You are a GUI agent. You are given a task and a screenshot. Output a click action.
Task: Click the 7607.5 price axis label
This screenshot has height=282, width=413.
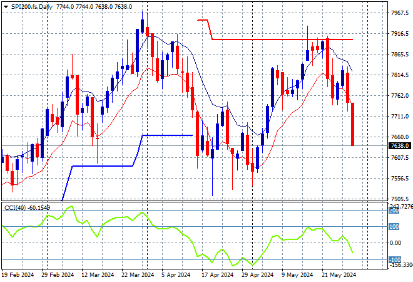coord(400,157)
